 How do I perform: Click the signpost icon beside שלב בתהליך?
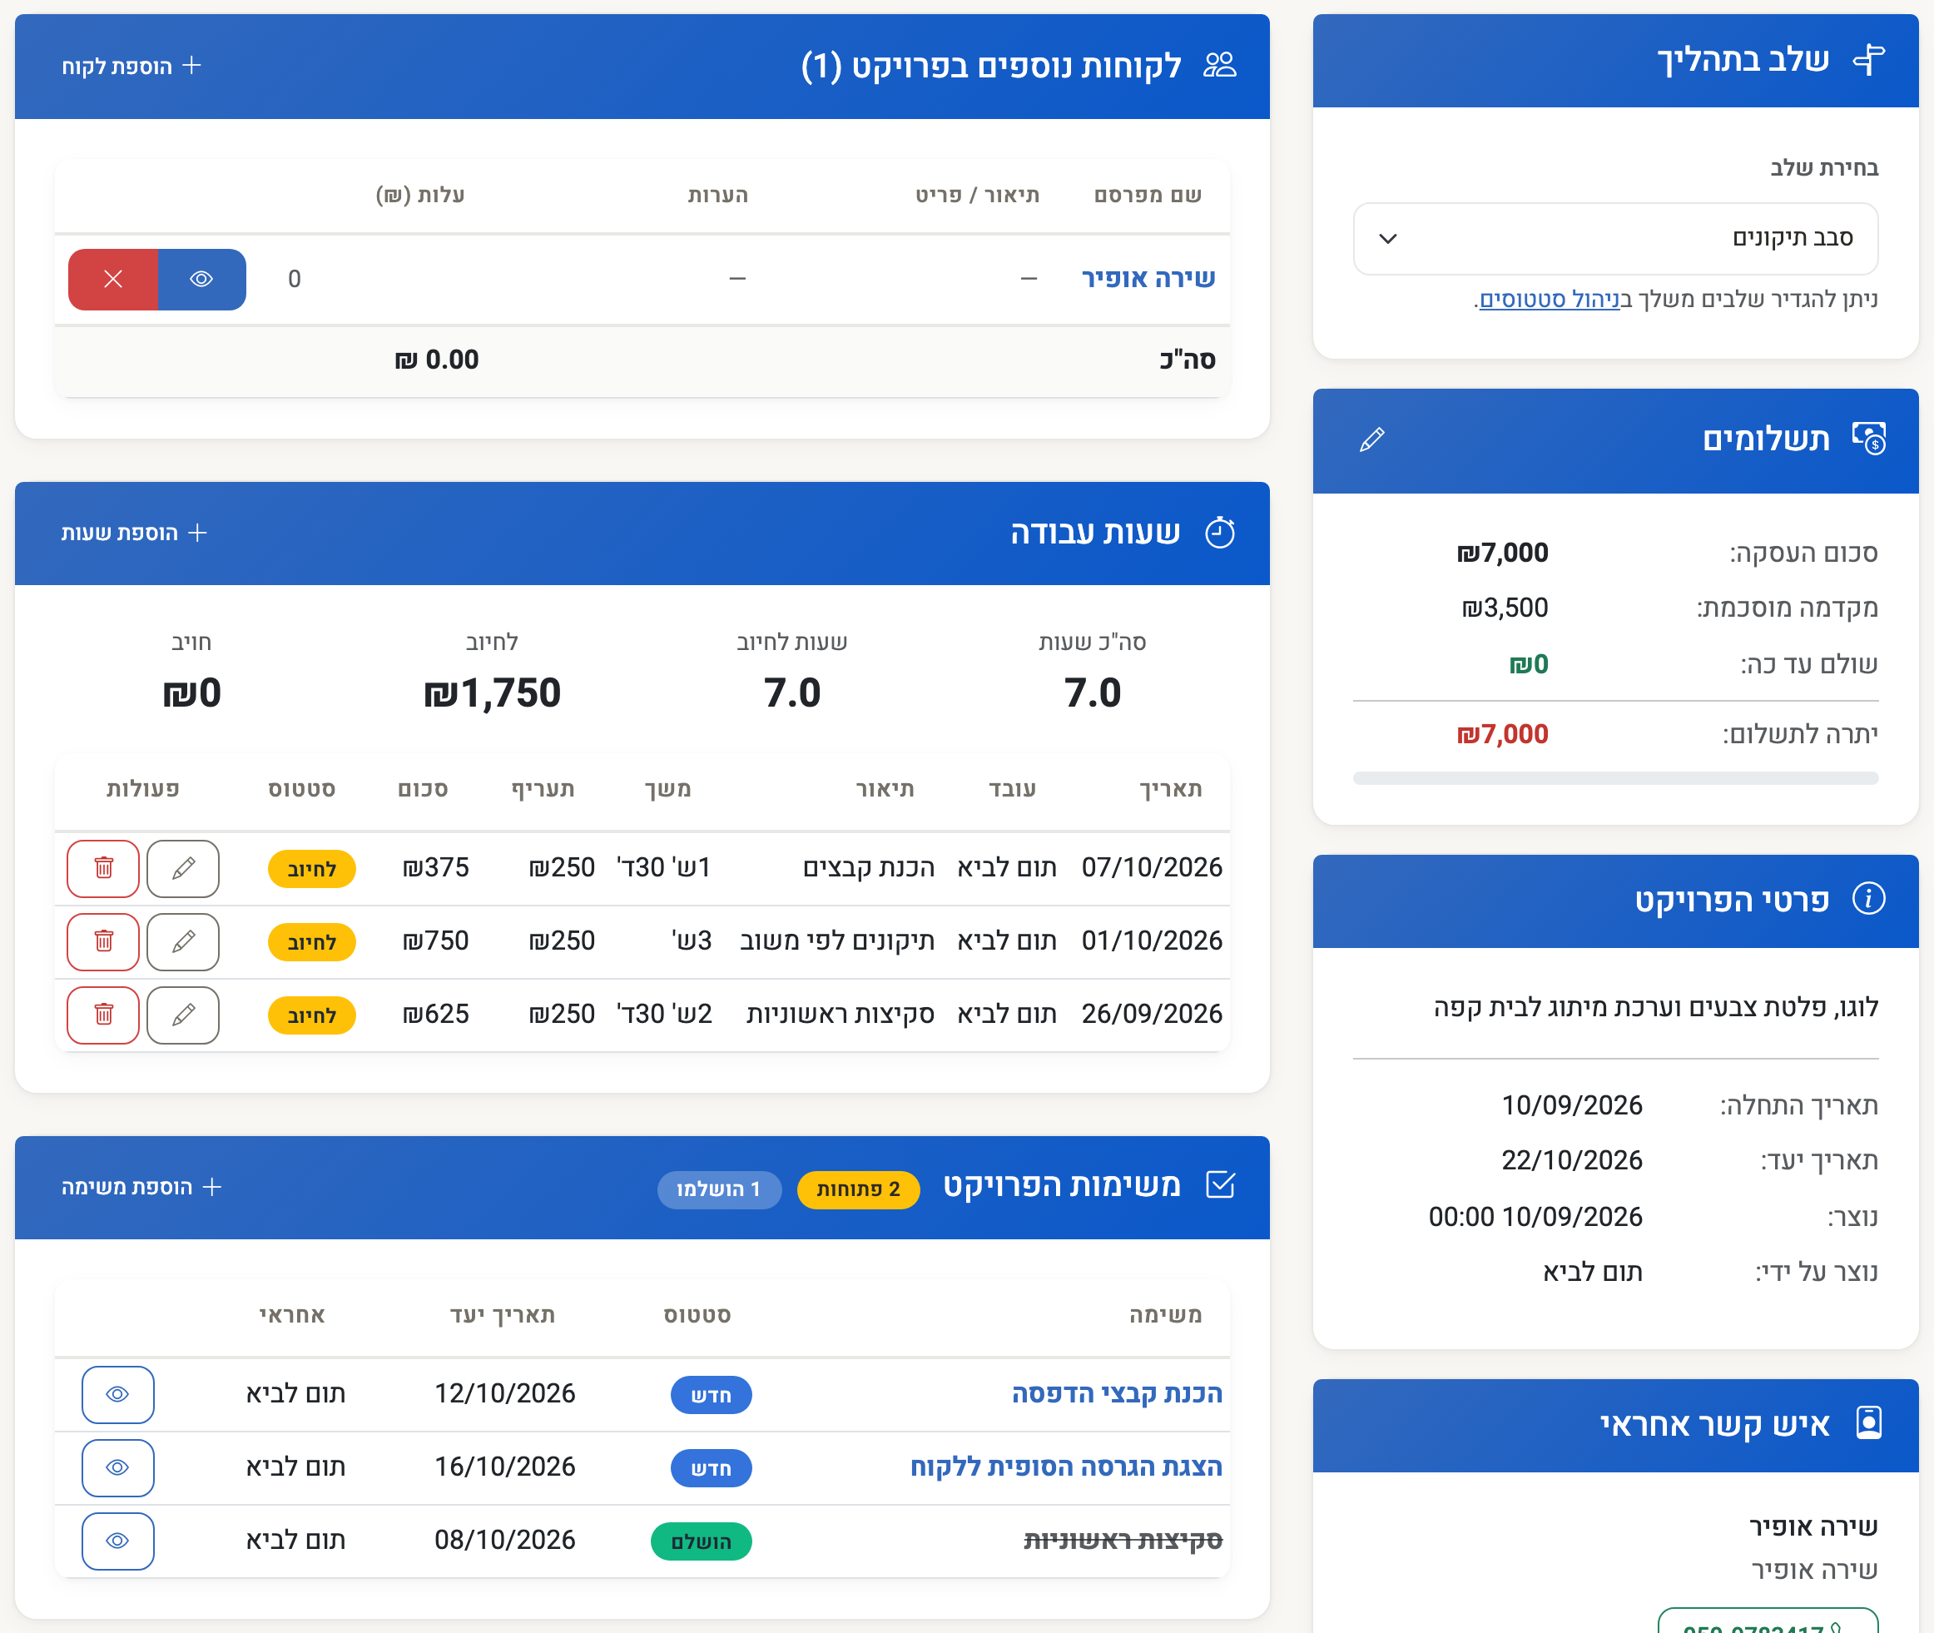(x=1868, y=59)
